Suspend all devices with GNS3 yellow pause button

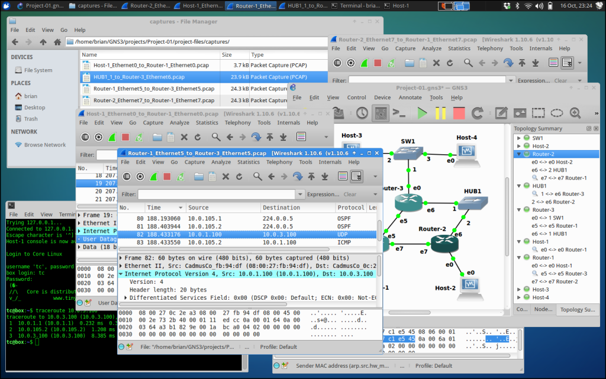[440, 113]
